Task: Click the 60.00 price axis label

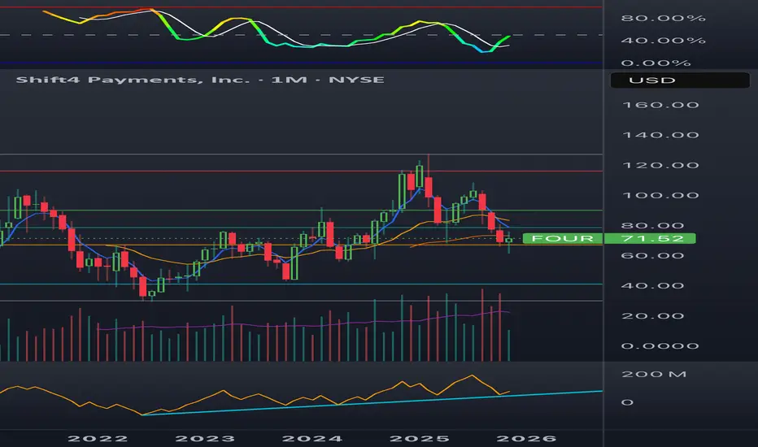Action: click(x=652, y=256)
